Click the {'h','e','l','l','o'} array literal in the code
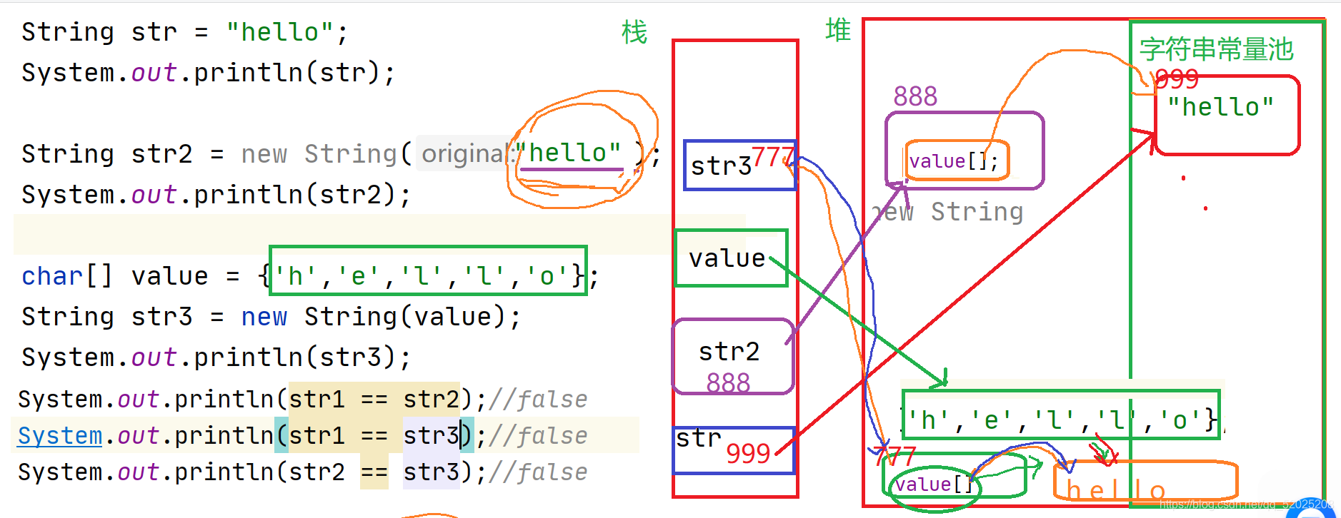Image resolution: width=1341 pixels, height=518 pixels. coord(423,276)
